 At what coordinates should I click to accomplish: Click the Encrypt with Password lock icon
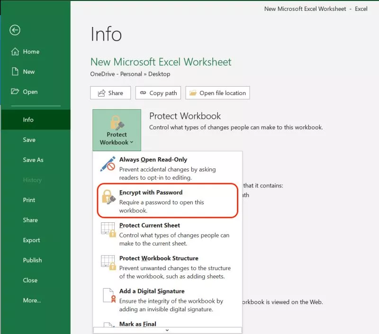[x=108, y=197]
